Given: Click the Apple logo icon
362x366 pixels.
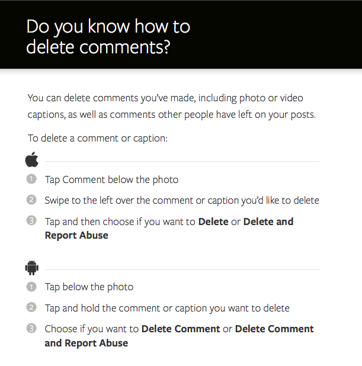Looking at the screenshot, I should [32, 159].
